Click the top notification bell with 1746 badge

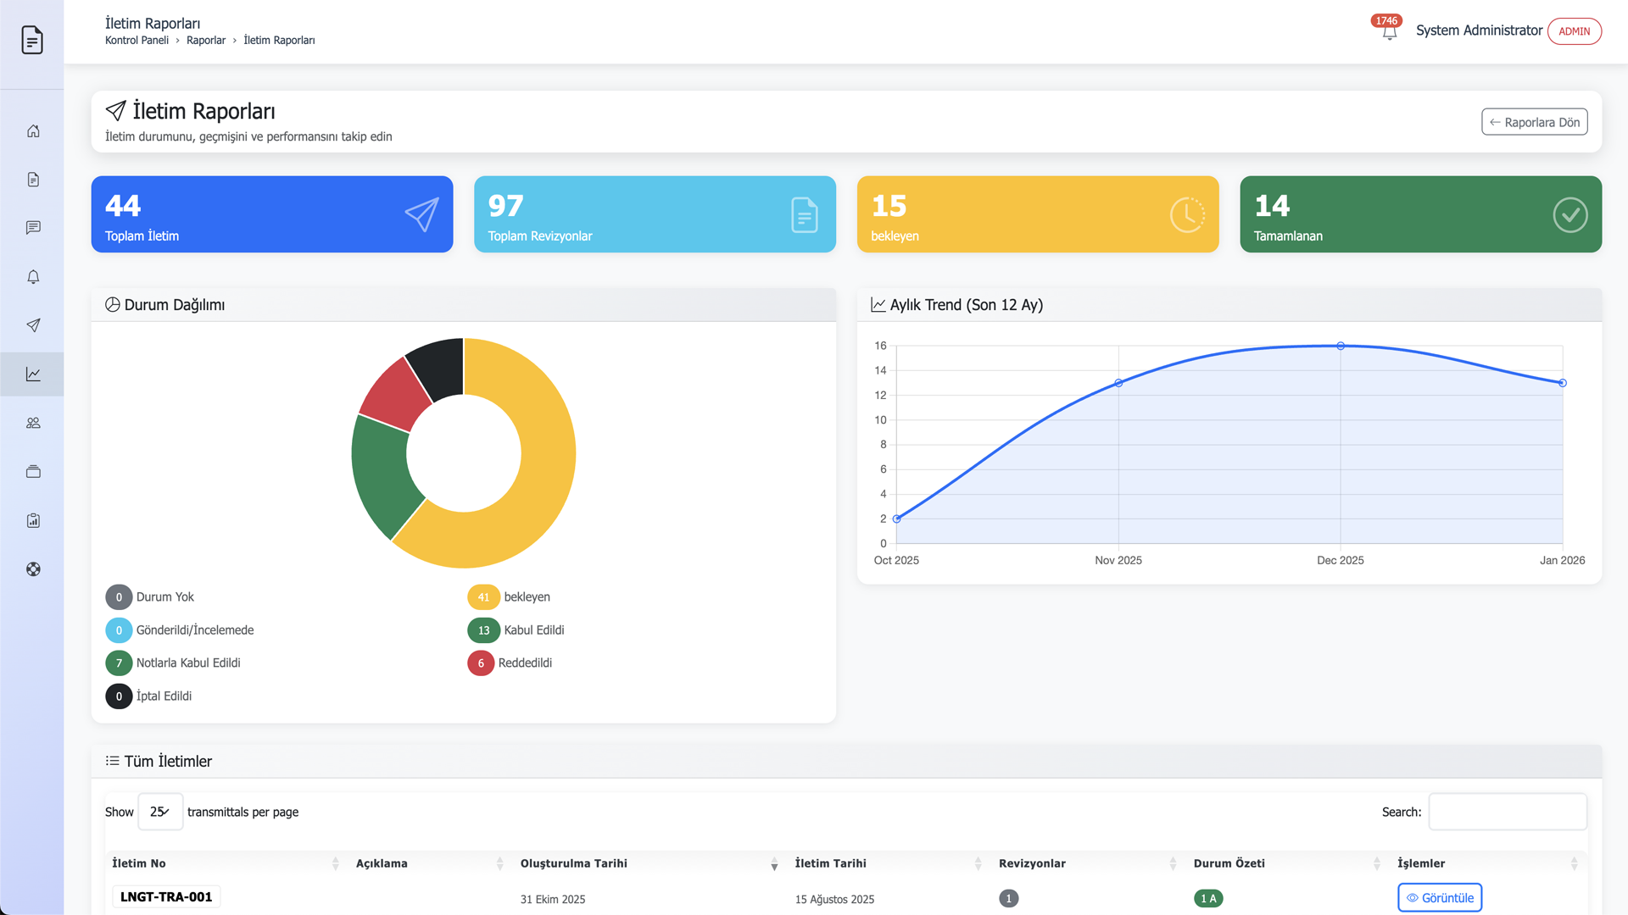pyautogui.click(x=1389, y=32)
